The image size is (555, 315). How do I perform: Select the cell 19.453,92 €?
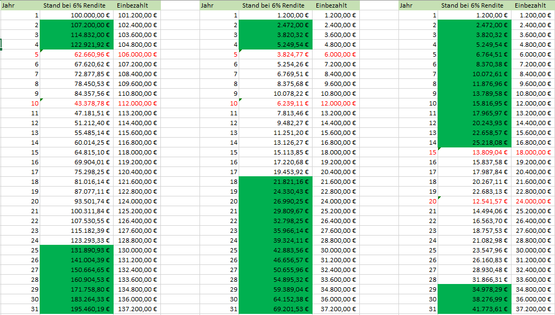[x=276, y=172]
